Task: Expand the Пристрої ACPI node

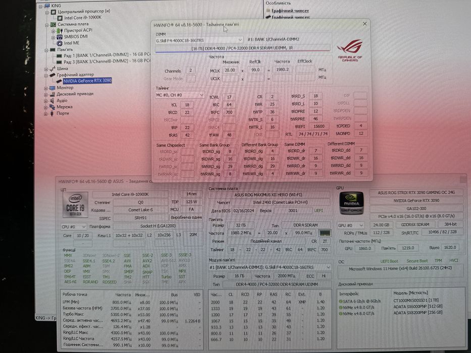Action: point(53,31)
